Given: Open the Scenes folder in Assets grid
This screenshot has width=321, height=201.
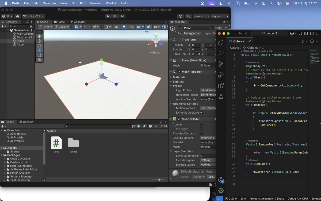Looking at the screenshot, I should click(73, 143).
